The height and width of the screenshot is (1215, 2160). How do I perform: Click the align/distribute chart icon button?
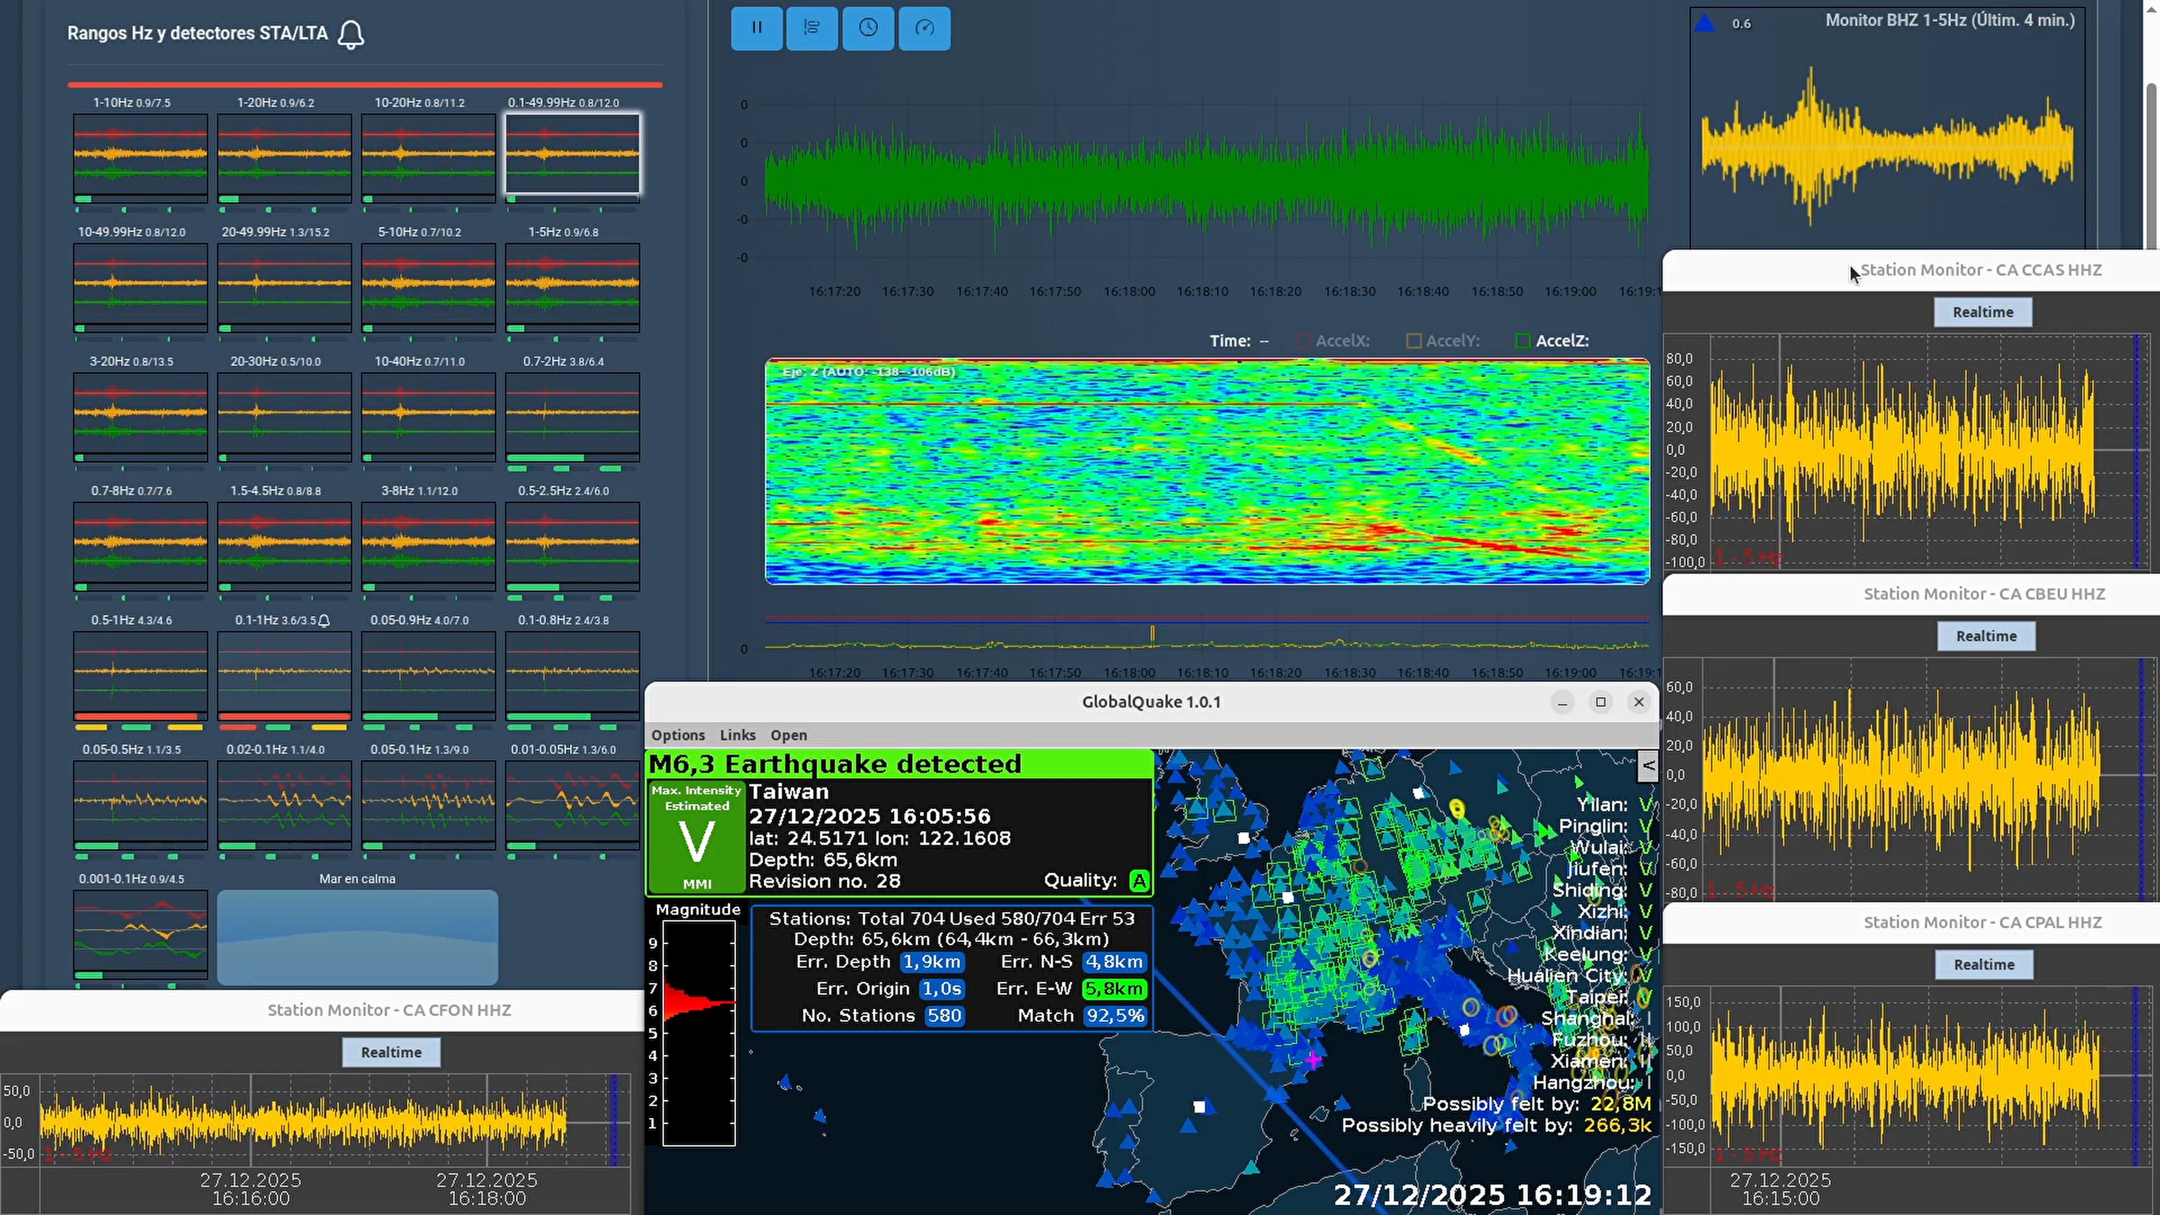(x=812, y=28)
